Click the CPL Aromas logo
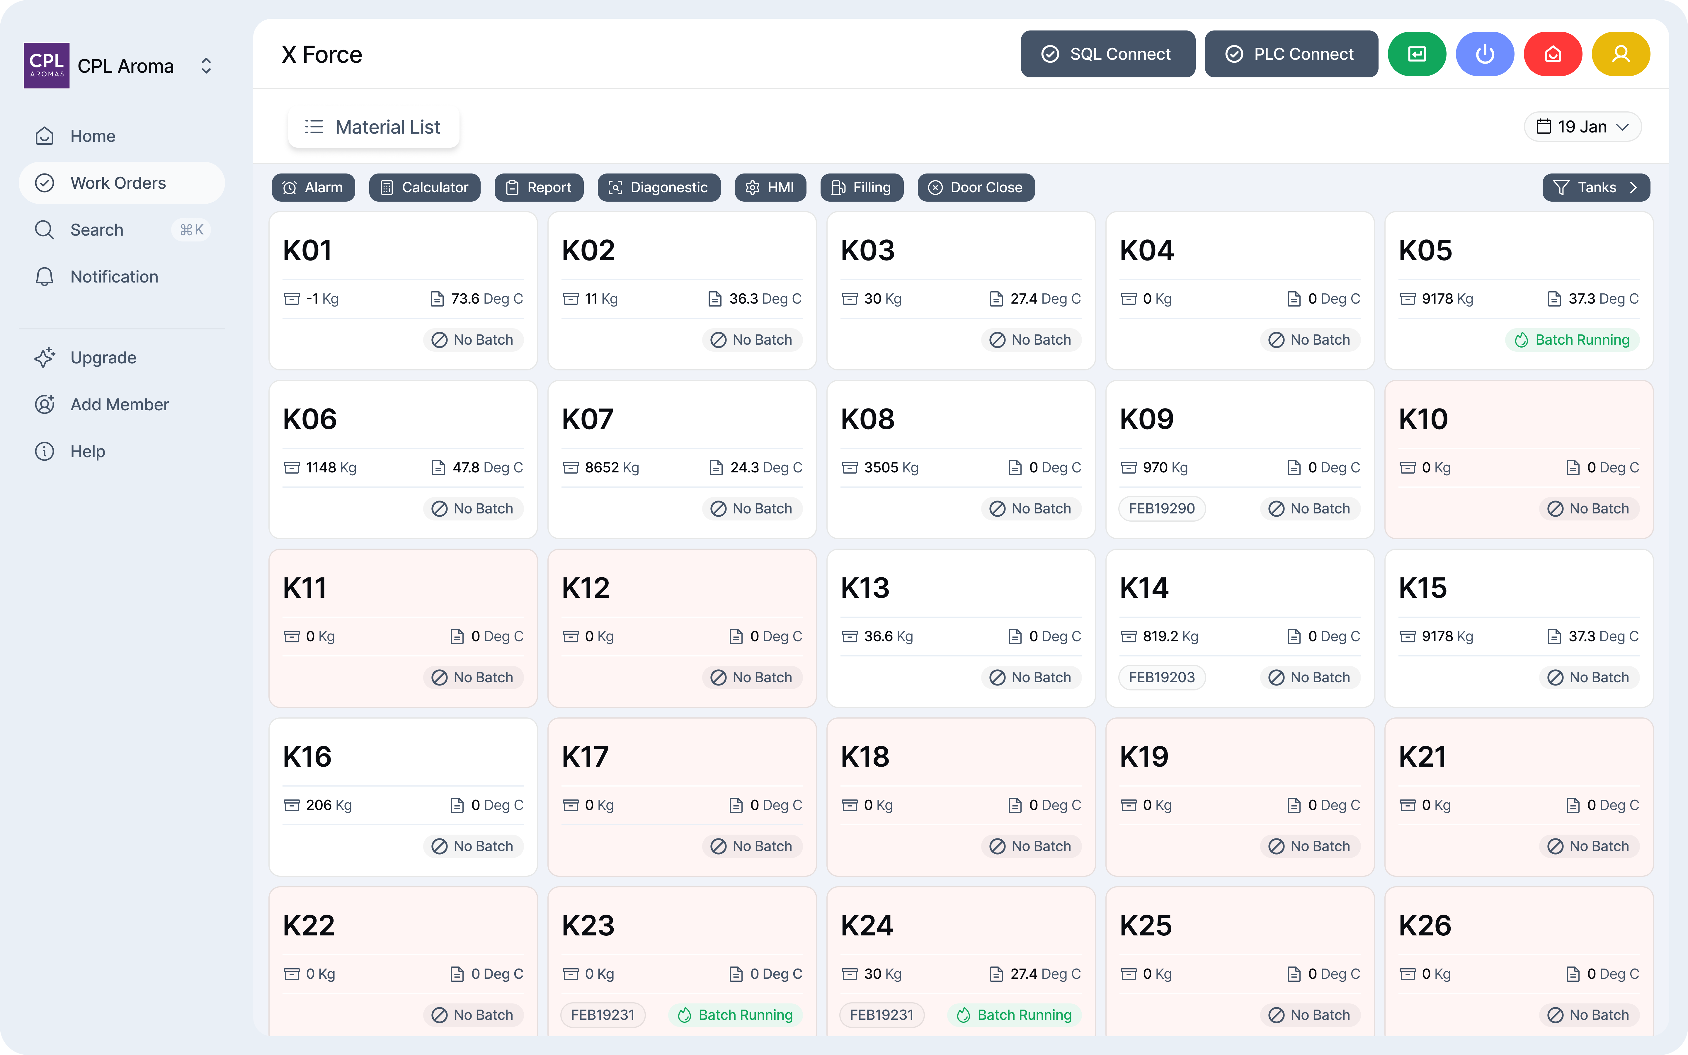Screen dimensions: 1688x1055 [x=47, y=66]
